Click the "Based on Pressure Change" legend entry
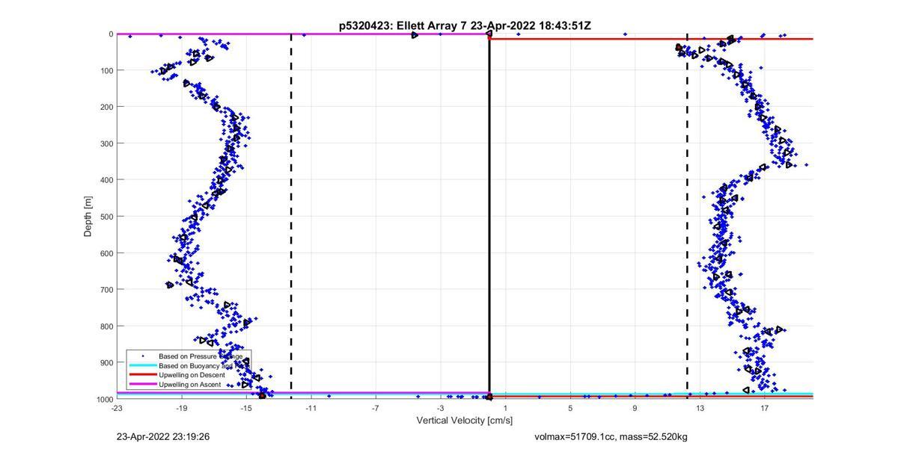 (200, 356)
